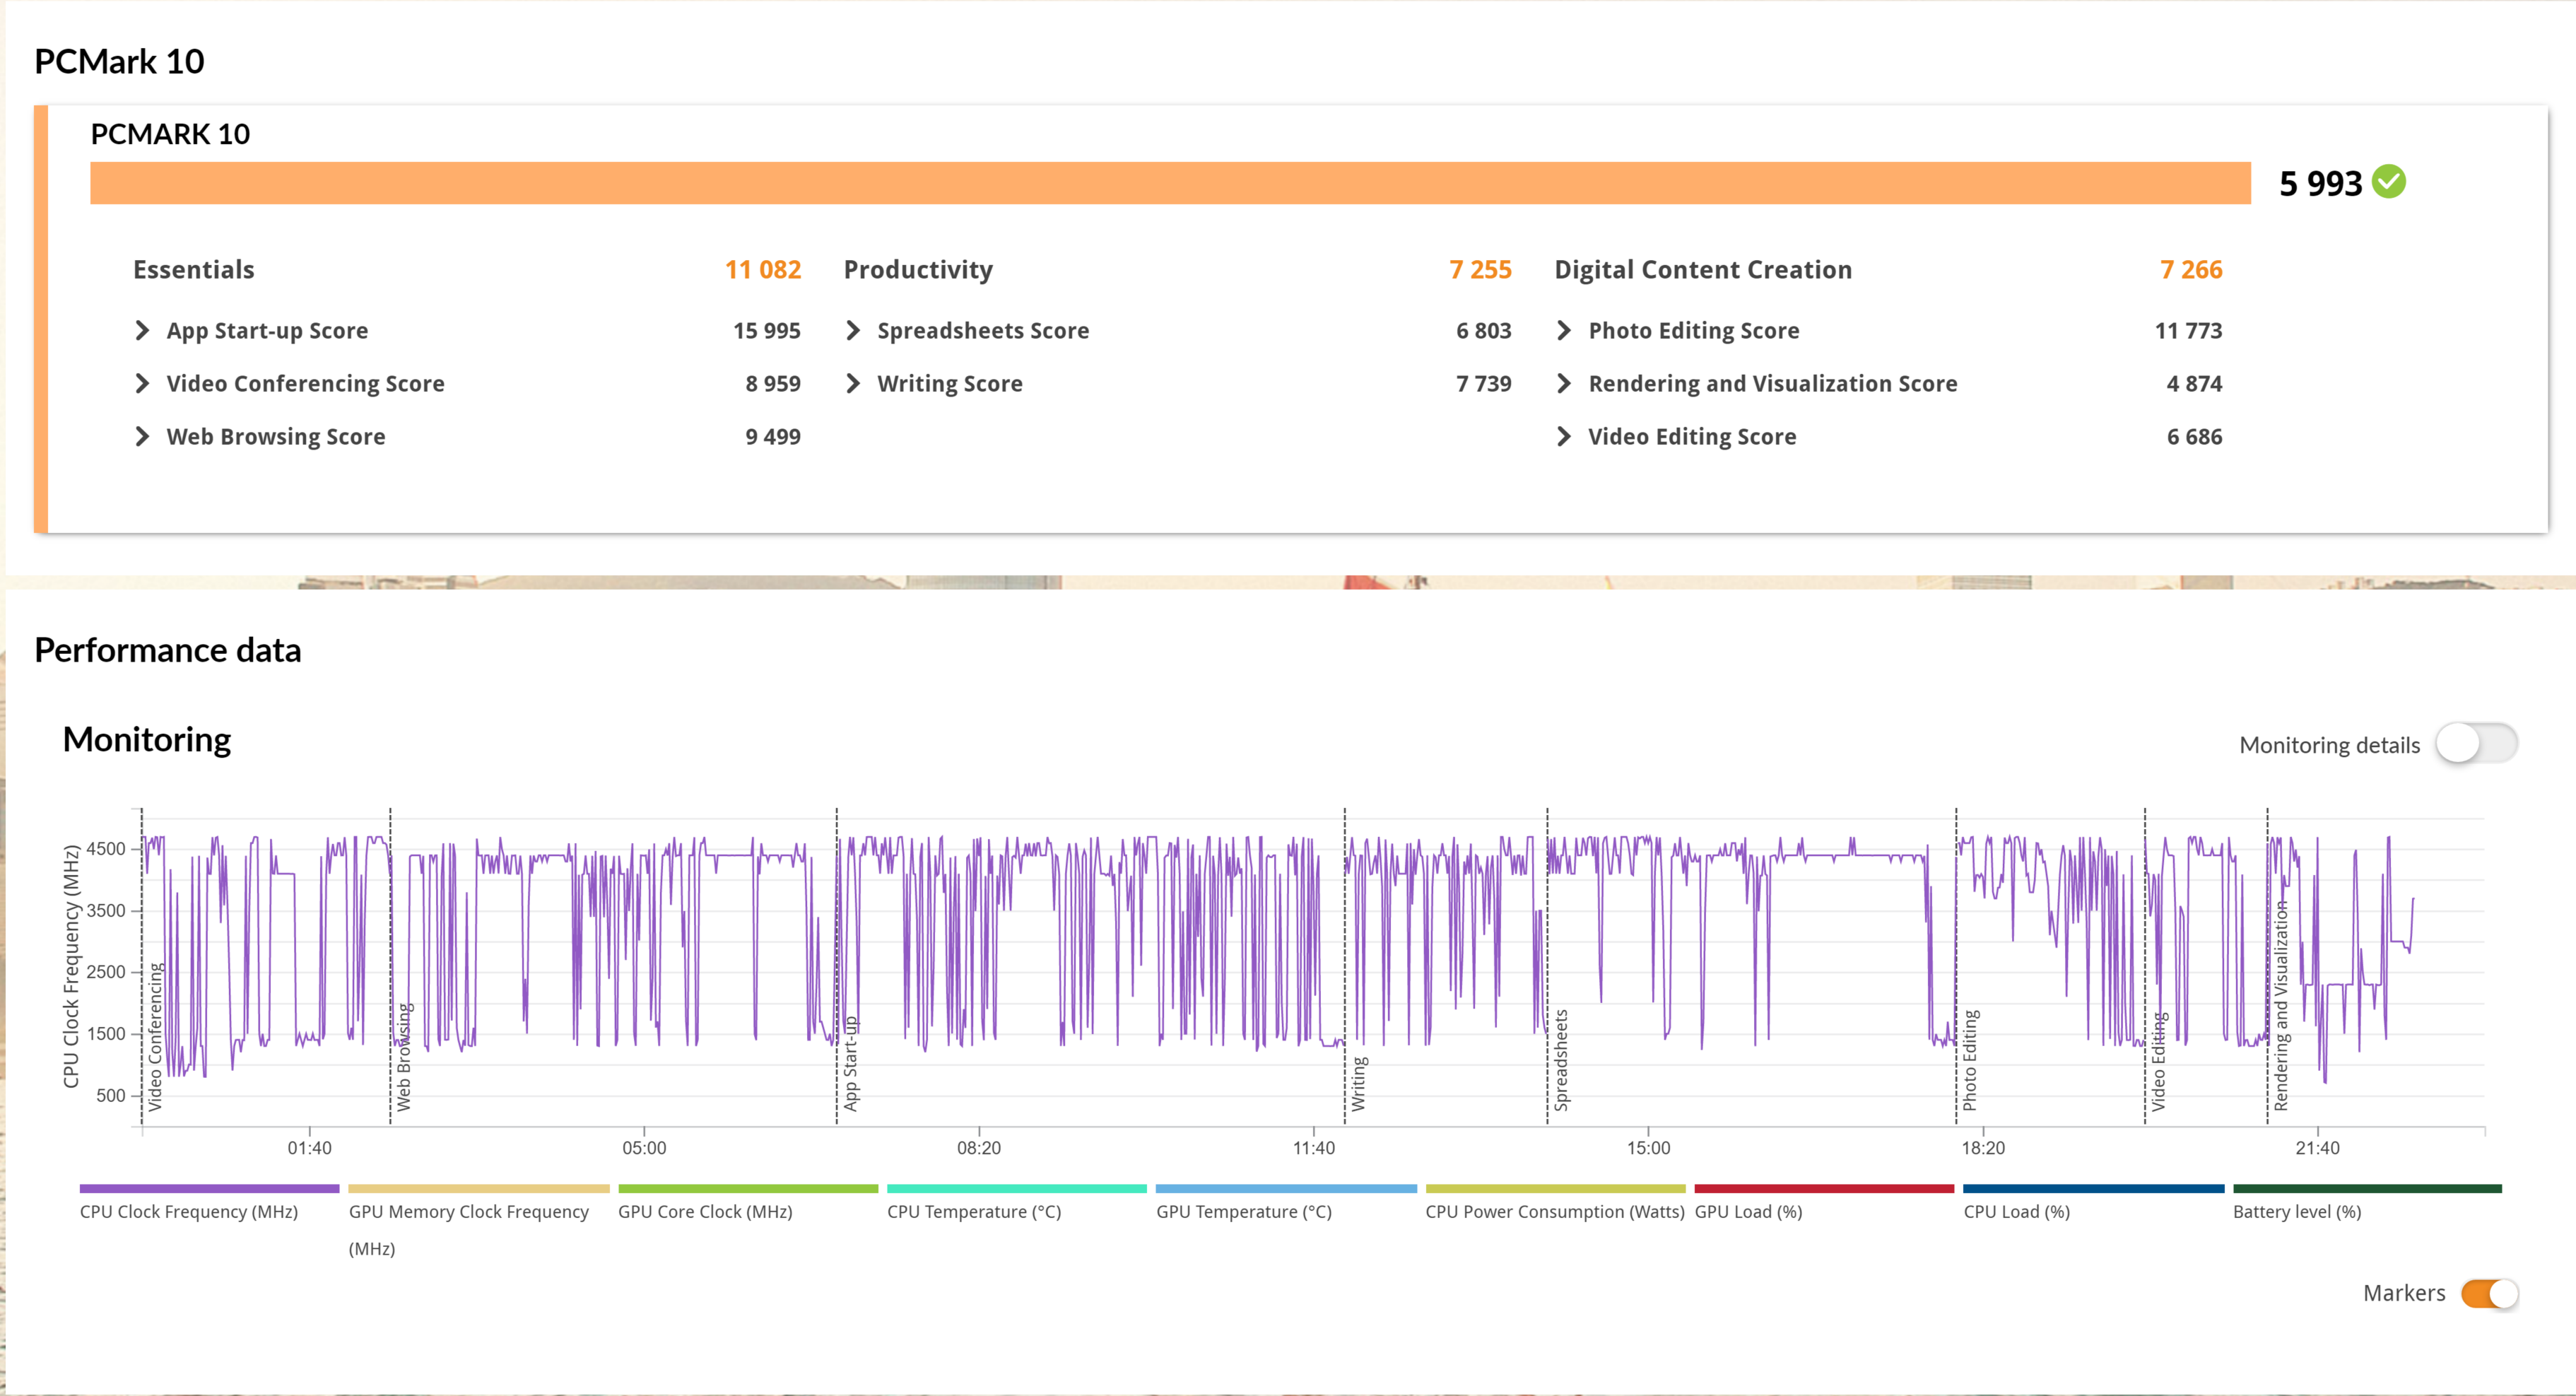
Task: Toggle GPU Temperature blue legend swatch
Action: point(1286,1189)
